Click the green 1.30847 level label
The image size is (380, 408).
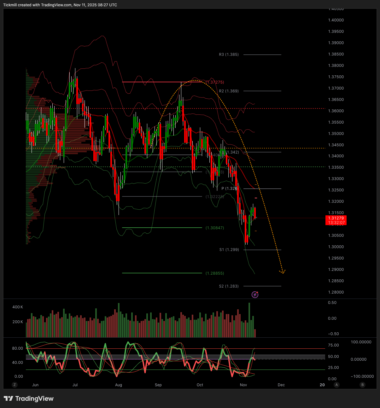[x=215, y=228]
